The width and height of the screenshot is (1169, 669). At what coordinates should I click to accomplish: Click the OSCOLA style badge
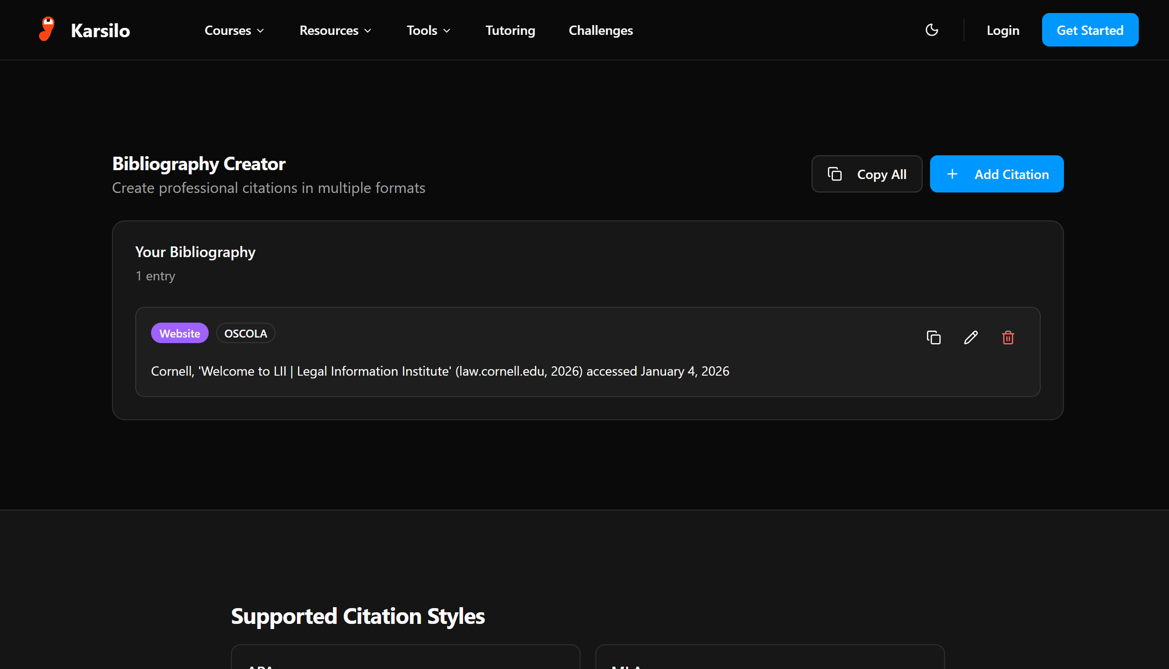pos(245,334)
